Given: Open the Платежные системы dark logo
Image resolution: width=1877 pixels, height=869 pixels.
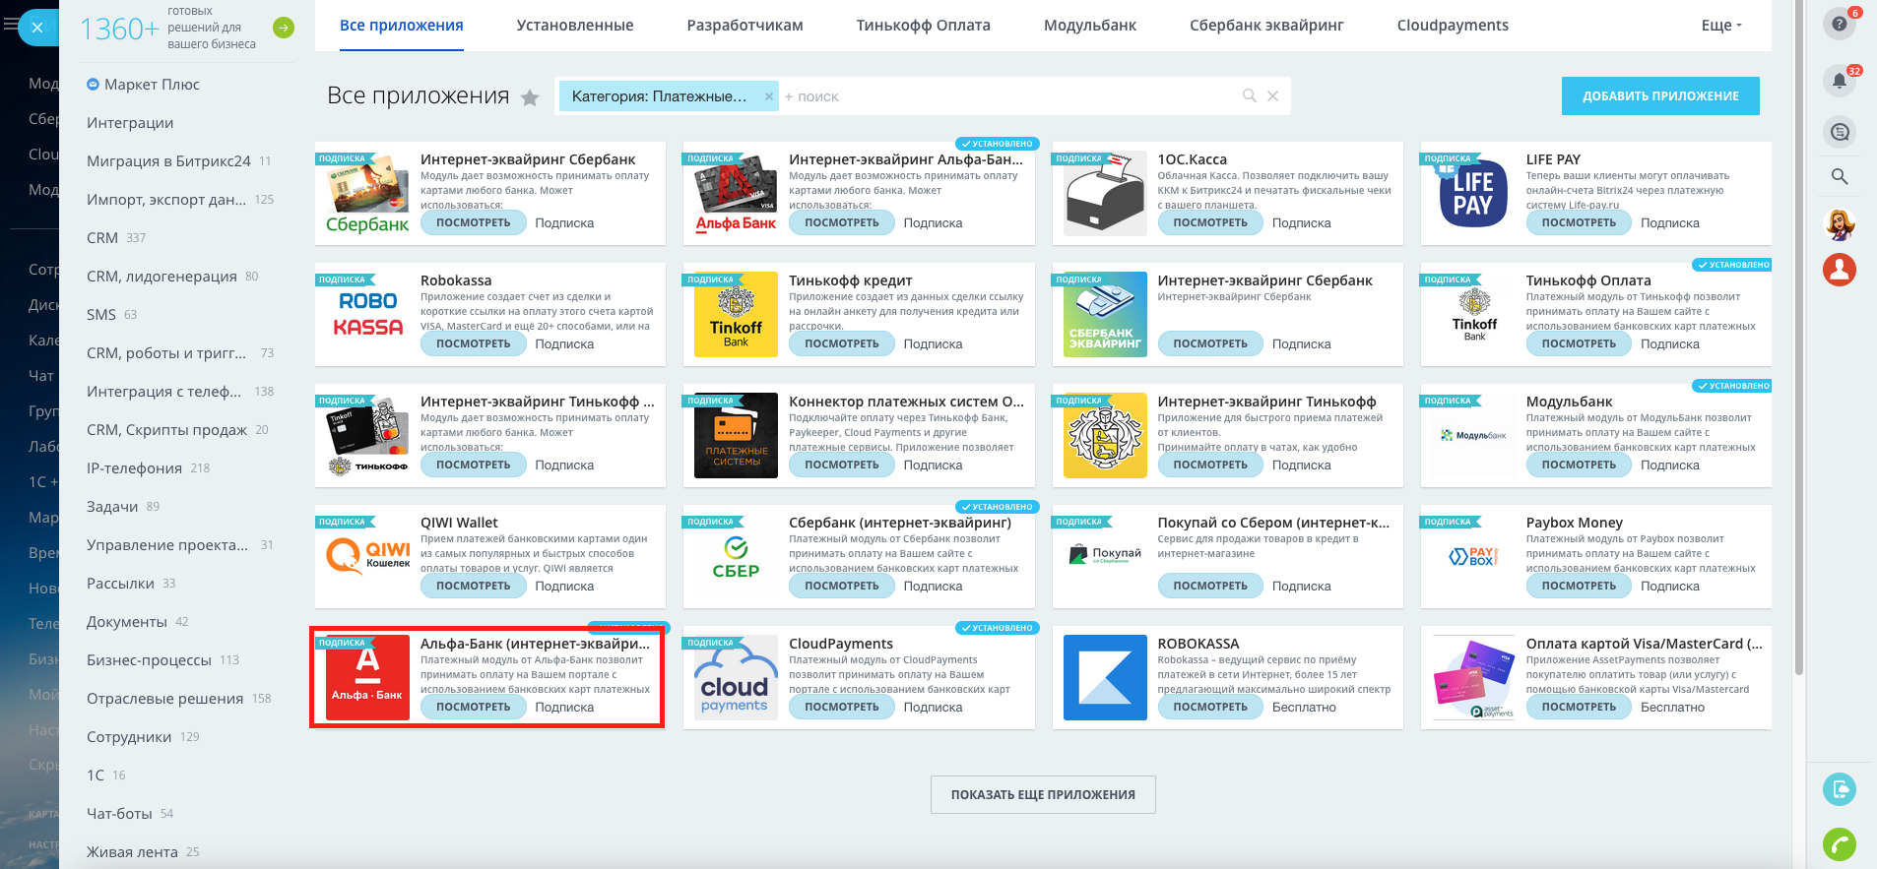Looking at the screenshot, I should coord(736,436).
